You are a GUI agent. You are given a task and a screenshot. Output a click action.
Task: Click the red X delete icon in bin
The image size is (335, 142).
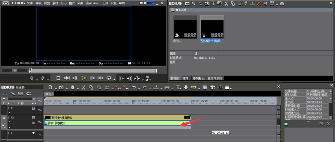point(259,3)
